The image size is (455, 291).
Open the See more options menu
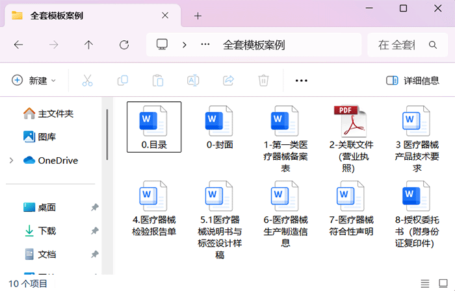(301, 81)
